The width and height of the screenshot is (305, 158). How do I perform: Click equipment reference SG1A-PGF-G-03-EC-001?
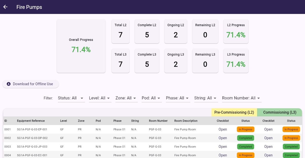tap(32, 155)
